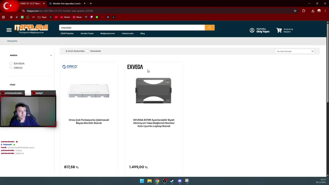This screenshot has width=329, height=185.
Task: Click the EXVEGA laptop stand product image
Action: (x=153, y=90)
